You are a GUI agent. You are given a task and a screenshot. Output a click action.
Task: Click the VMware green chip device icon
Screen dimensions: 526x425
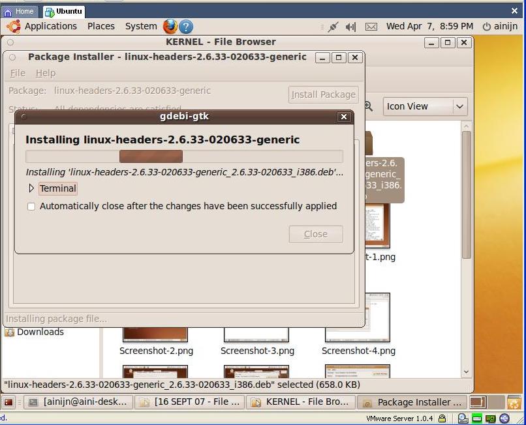click(491, 418)
